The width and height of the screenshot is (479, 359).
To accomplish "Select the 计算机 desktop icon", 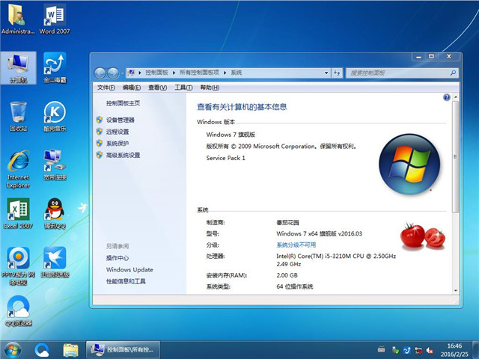I will click(x=19, y=68).
